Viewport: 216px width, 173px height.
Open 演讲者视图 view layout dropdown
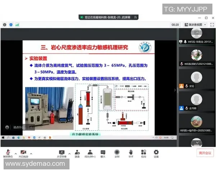point(195,25)
